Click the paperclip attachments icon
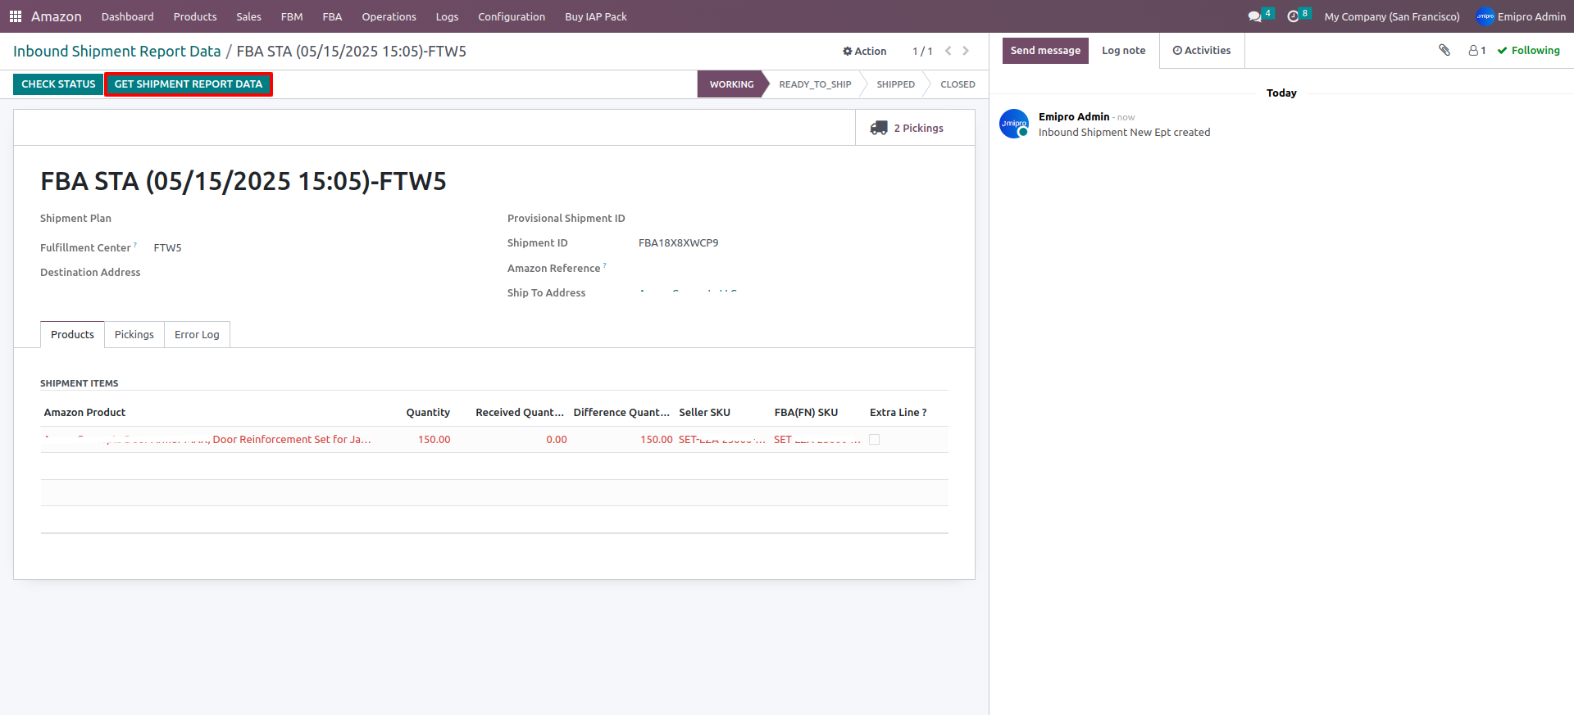The width and height of the screenshot is (1574, 715). (1444, 50)
